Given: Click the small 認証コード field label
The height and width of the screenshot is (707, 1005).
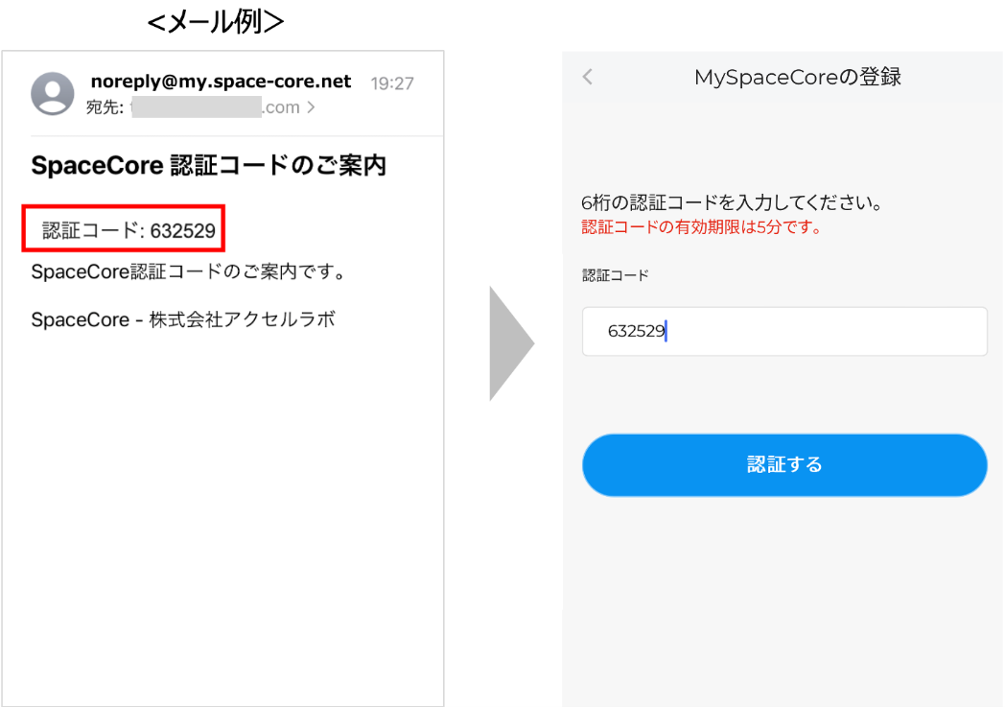Looking at the screenshot, I should (x=615, y=275).
